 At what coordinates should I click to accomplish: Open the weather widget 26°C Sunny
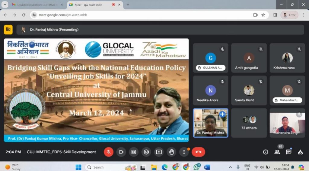[x=13, y=167]
